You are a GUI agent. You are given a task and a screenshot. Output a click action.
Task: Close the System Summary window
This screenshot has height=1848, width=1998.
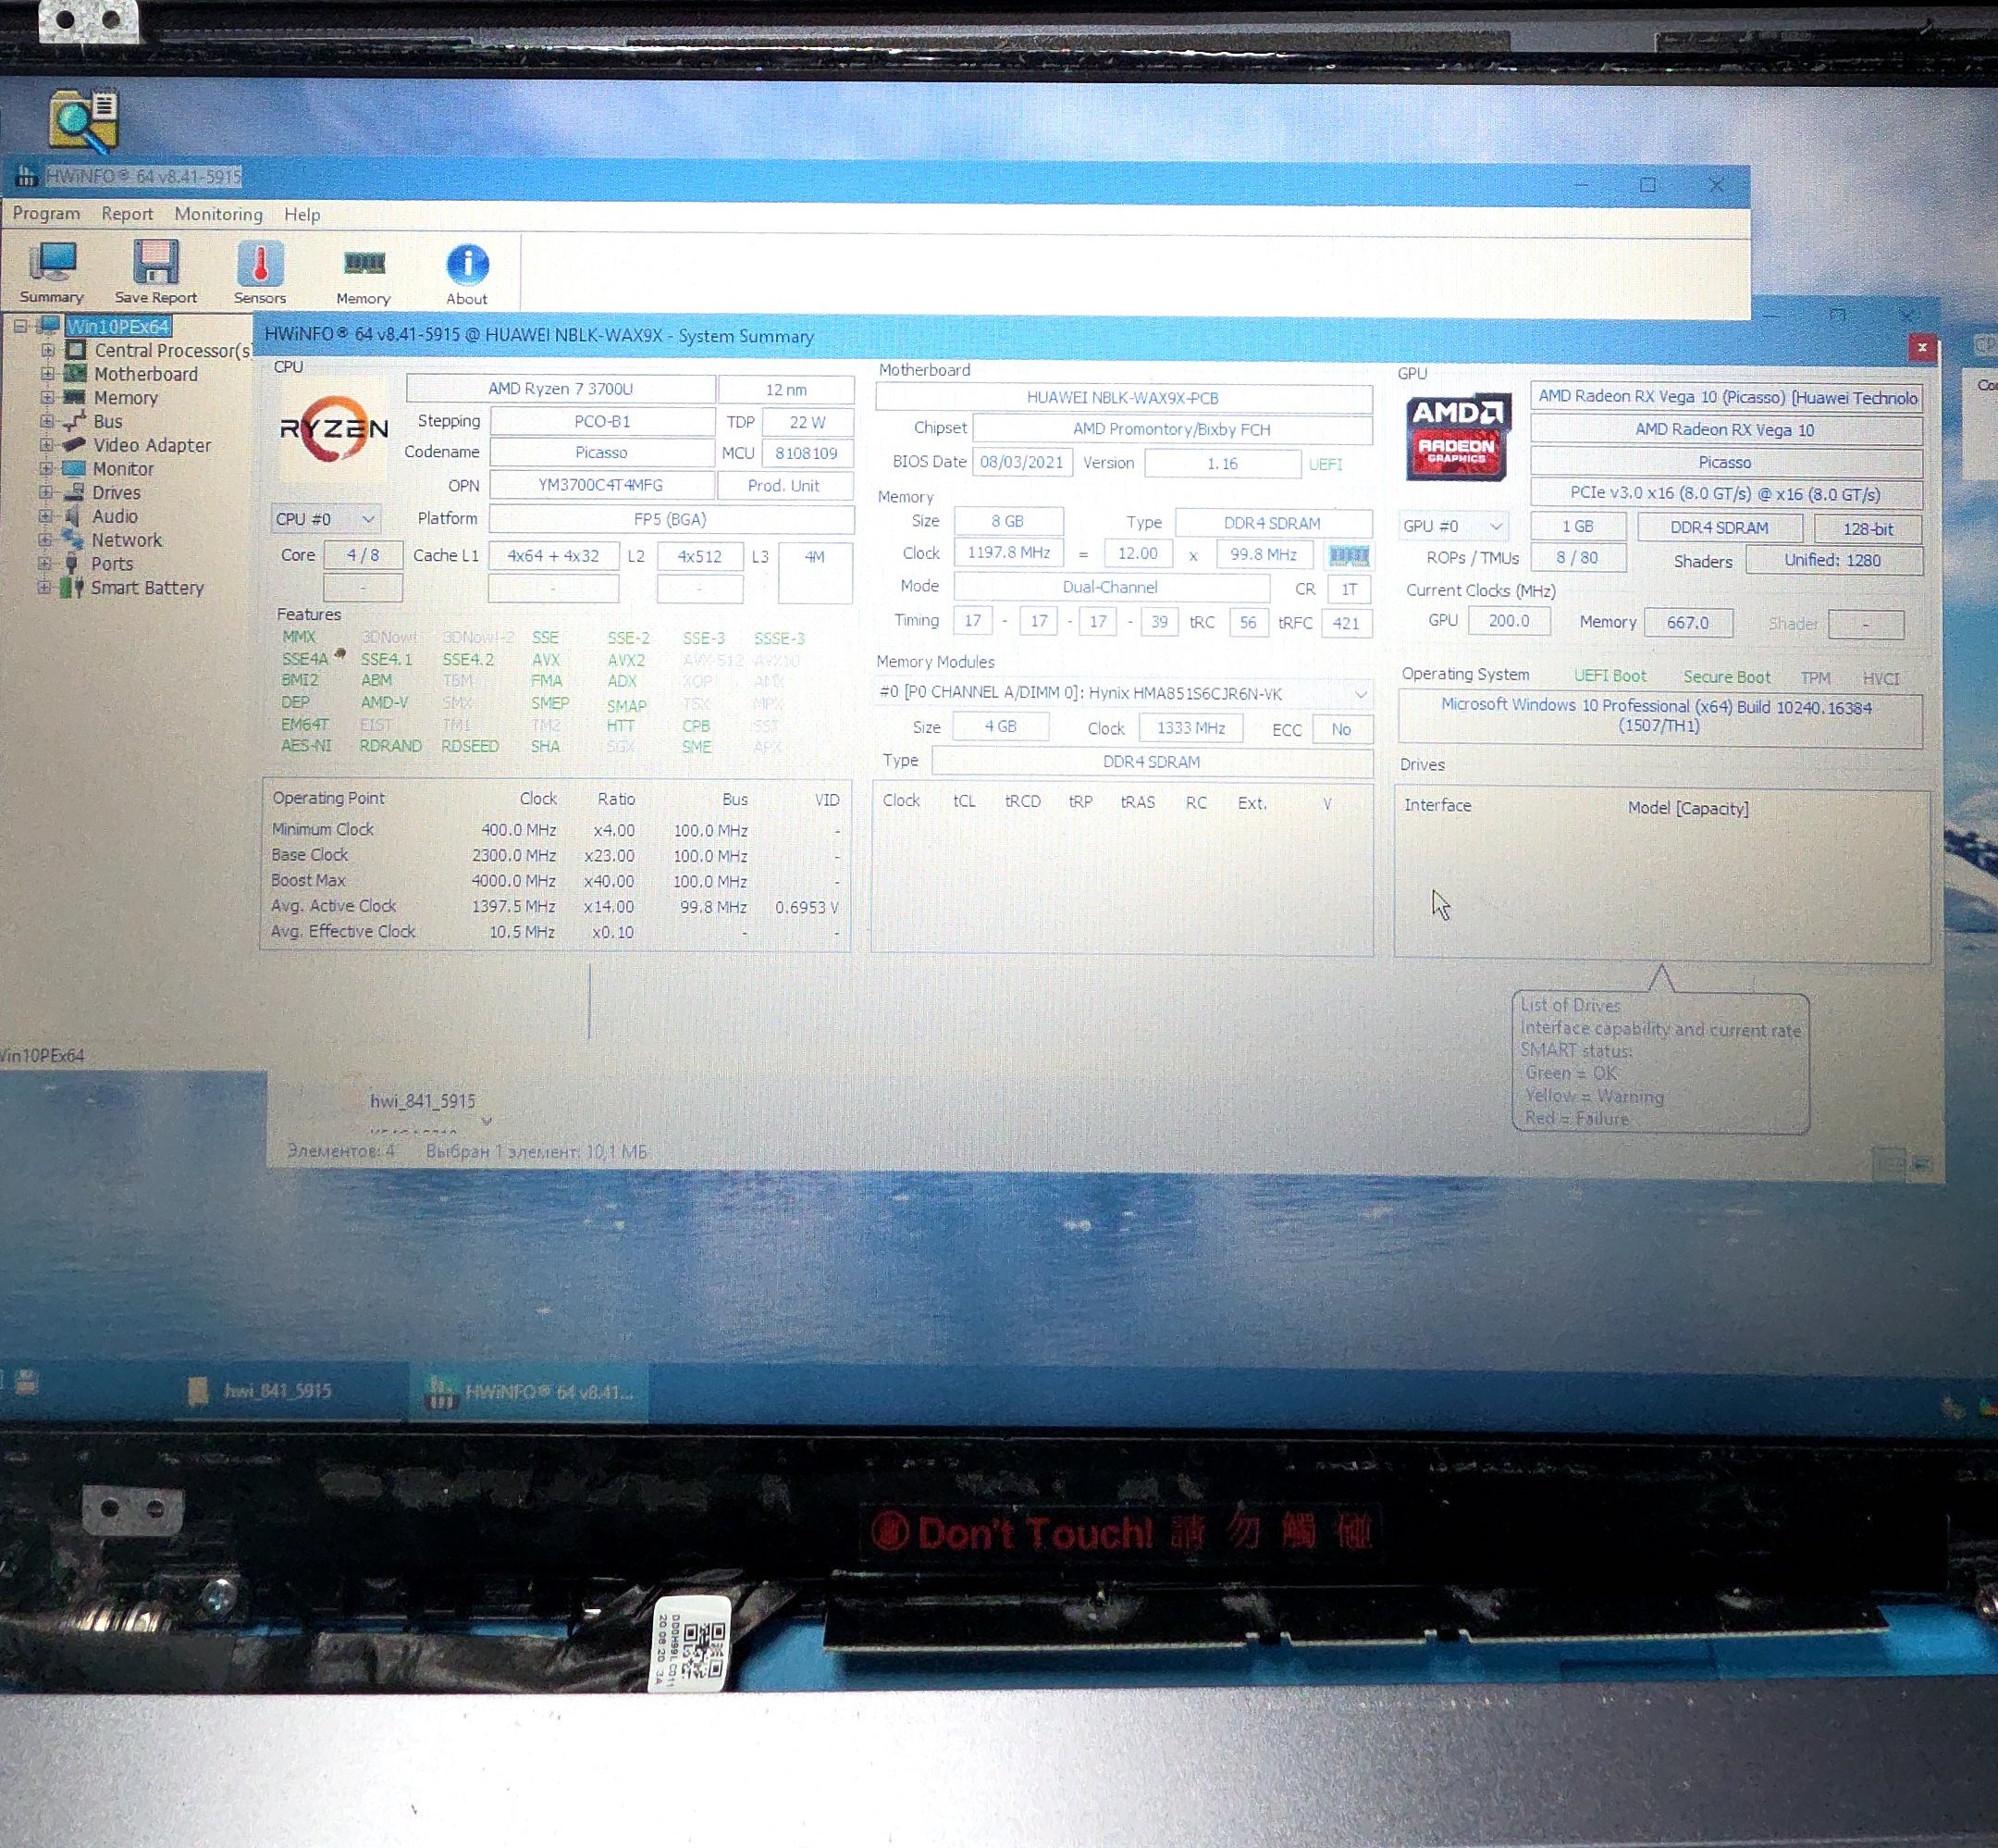[x=1921, y=347]
